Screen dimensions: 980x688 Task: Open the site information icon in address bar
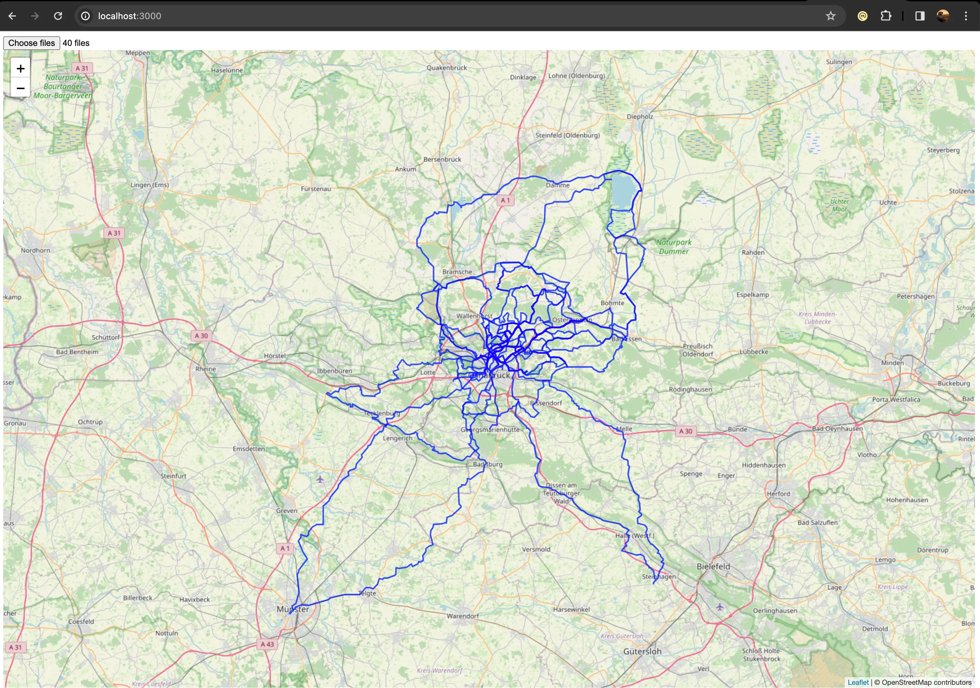click(x=86, y=16)
